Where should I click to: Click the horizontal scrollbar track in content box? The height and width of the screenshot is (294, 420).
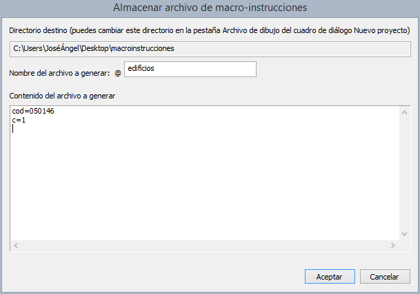(x=205, y=246)
